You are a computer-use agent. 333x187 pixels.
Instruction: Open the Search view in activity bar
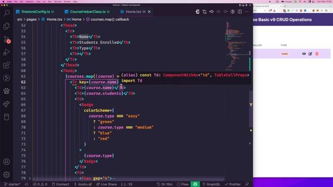pyautogui.click(x=7, y=13)
